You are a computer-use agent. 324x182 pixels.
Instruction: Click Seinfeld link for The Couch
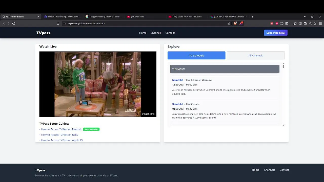click(177, 104)
